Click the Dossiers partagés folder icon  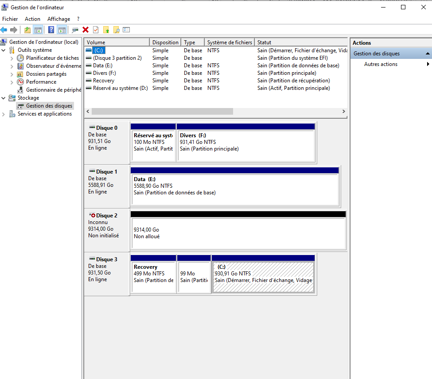click(x=20, y=74)
